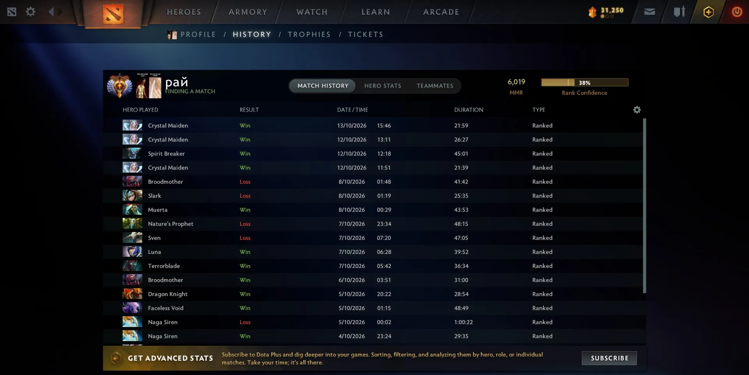Open the top-left minimap-style menu icon
Viewport: 749px width, 375px height.
[12, 12]
